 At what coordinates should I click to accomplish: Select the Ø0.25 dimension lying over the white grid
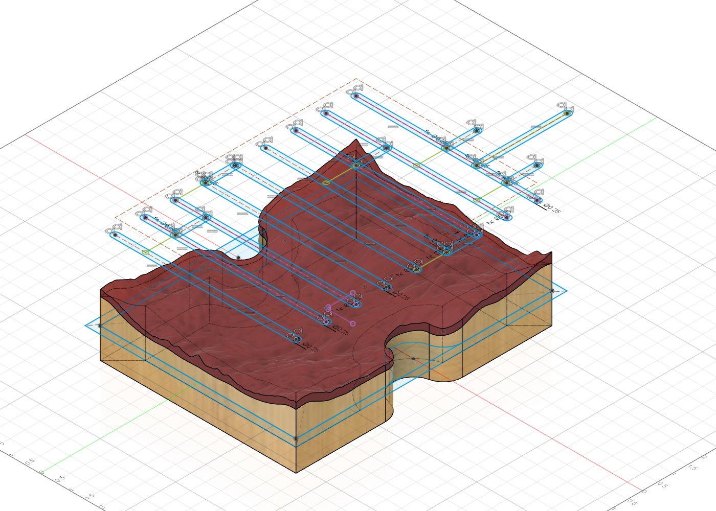[x=552, y=208]
